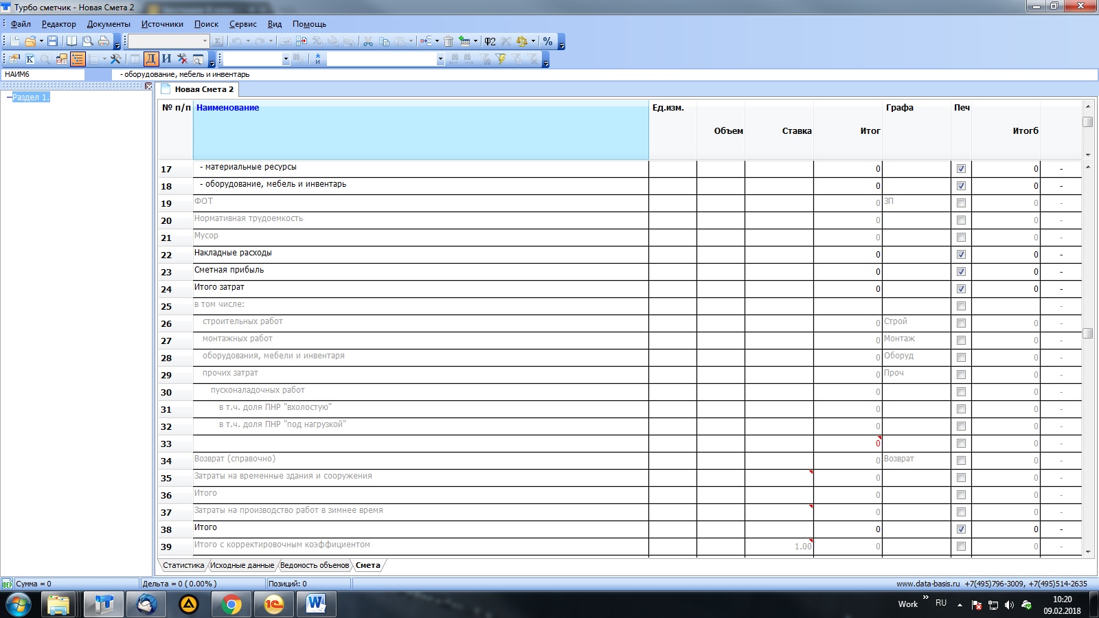1099x618 pixels.
Task: Click the percent sign toolbar icon
Action: pyautogui.click(x=547, y=41)
